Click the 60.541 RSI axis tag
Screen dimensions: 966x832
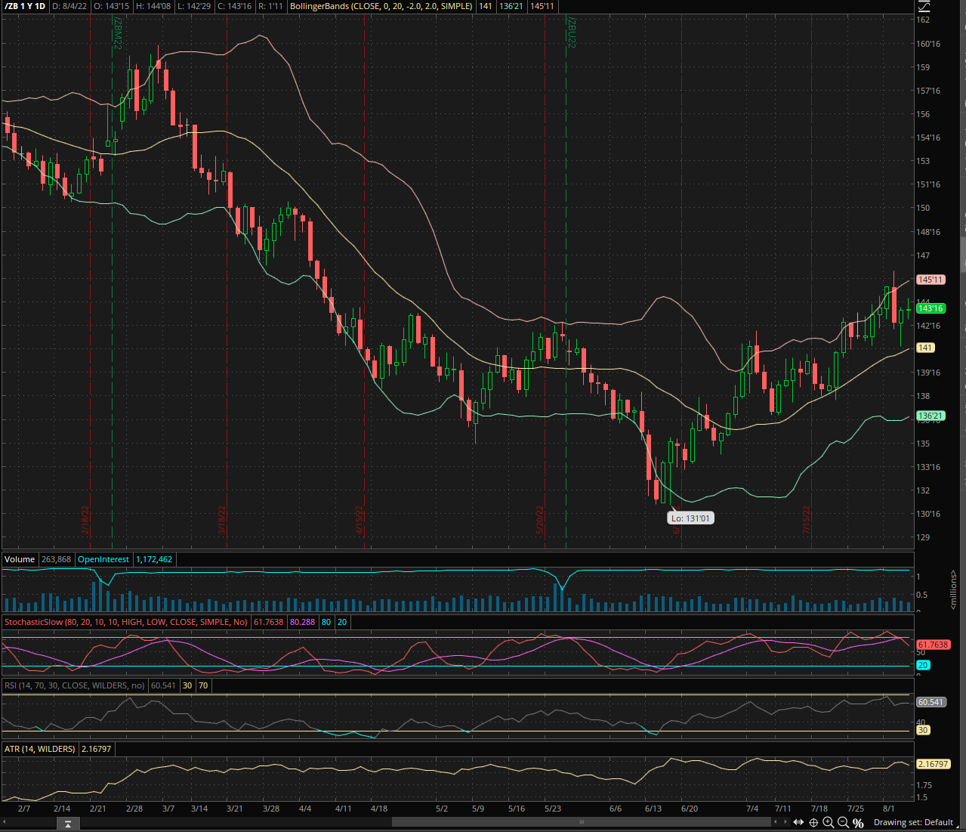click(x=931, y=702)
